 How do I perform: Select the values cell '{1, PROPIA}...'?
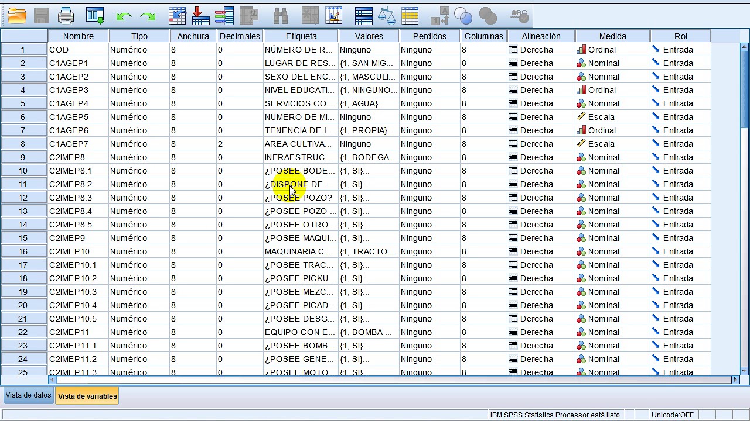(369, 130)
